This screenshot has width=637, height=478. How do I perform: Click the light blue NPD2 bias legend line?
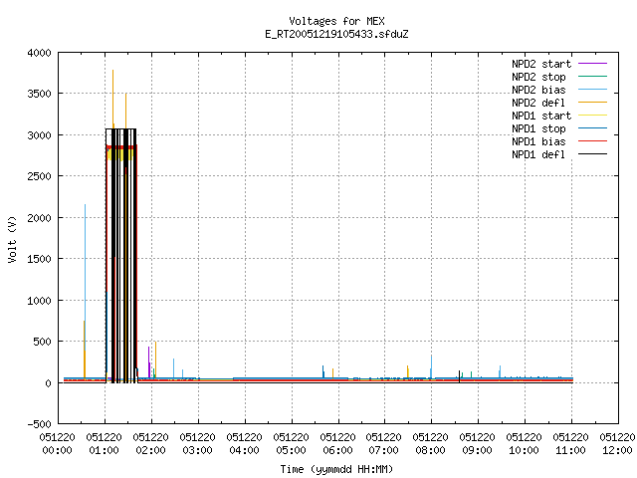click(x=593, y=90)
